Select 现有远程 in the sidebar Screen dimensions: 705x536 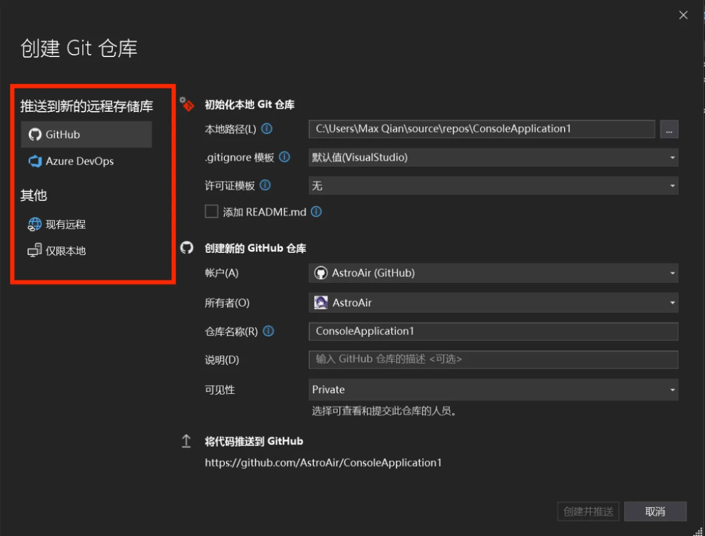coord(65,225)
